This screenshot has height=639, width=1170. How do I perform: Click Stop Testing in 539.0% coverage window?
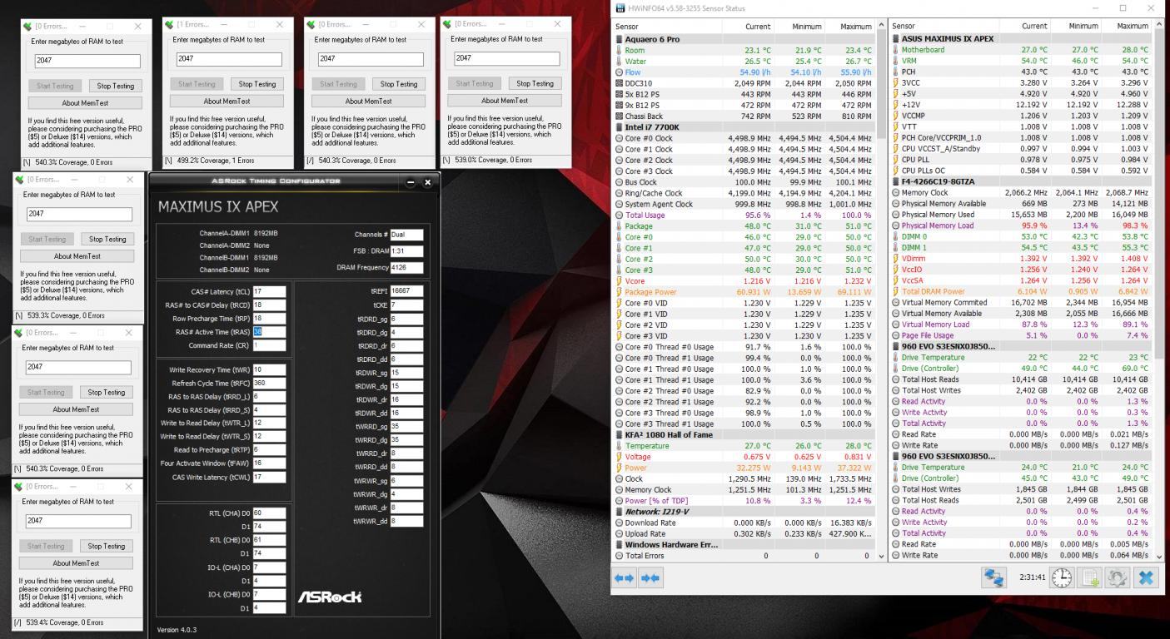pos(535,83)
